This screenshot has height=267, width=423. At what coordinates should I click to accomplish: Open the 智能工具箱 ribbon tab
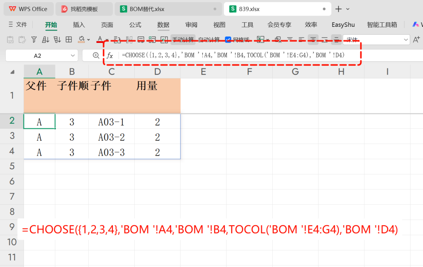[382, 25]
